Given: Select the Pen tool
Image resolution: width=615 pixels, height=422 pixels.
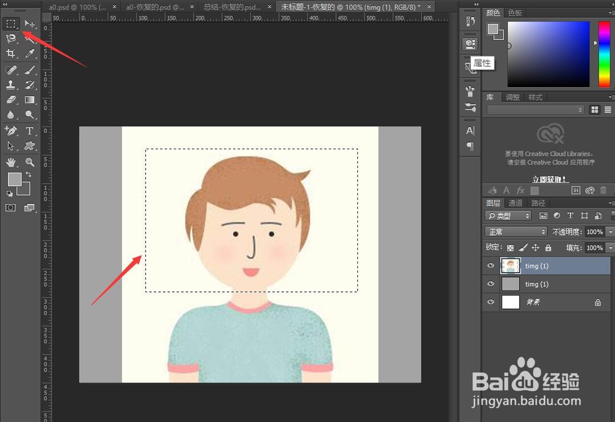Looking at the screenshot, I should (10, 130).
